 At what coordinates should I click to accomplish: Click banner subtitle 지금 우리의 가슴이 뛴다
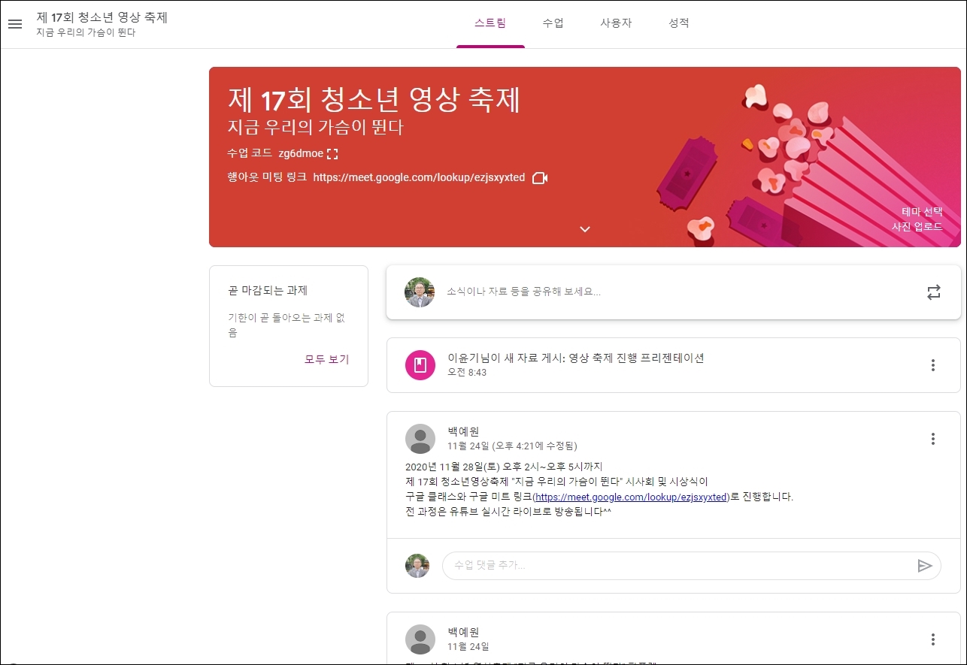[316, 127]
